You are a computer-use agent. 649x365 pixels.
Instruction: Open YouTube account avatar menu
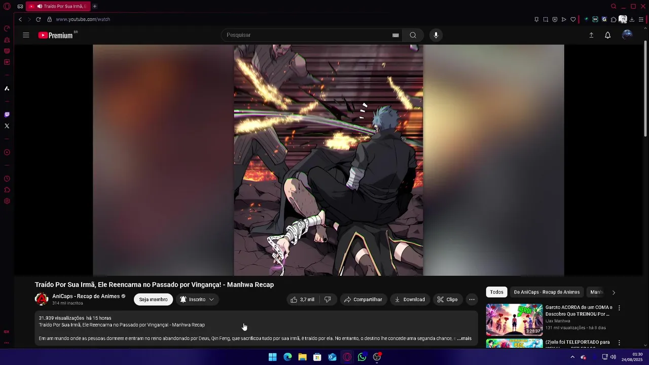627,34
